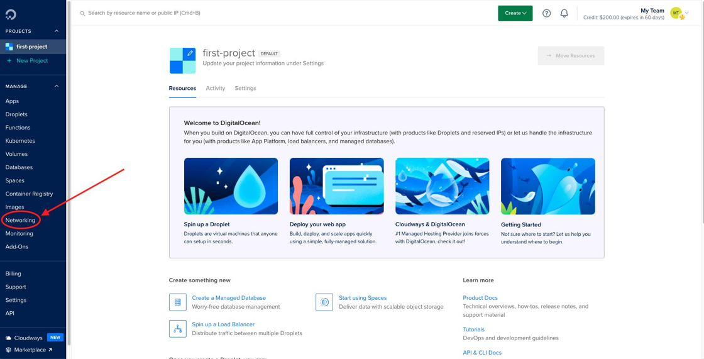Screen dimensions: 704x359
Task: Click the Spin up a Droplet image
Action: [x=231, y=186]
